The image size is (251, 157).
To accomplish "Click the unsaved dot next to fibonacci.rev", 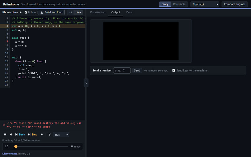I will point(21,12).
